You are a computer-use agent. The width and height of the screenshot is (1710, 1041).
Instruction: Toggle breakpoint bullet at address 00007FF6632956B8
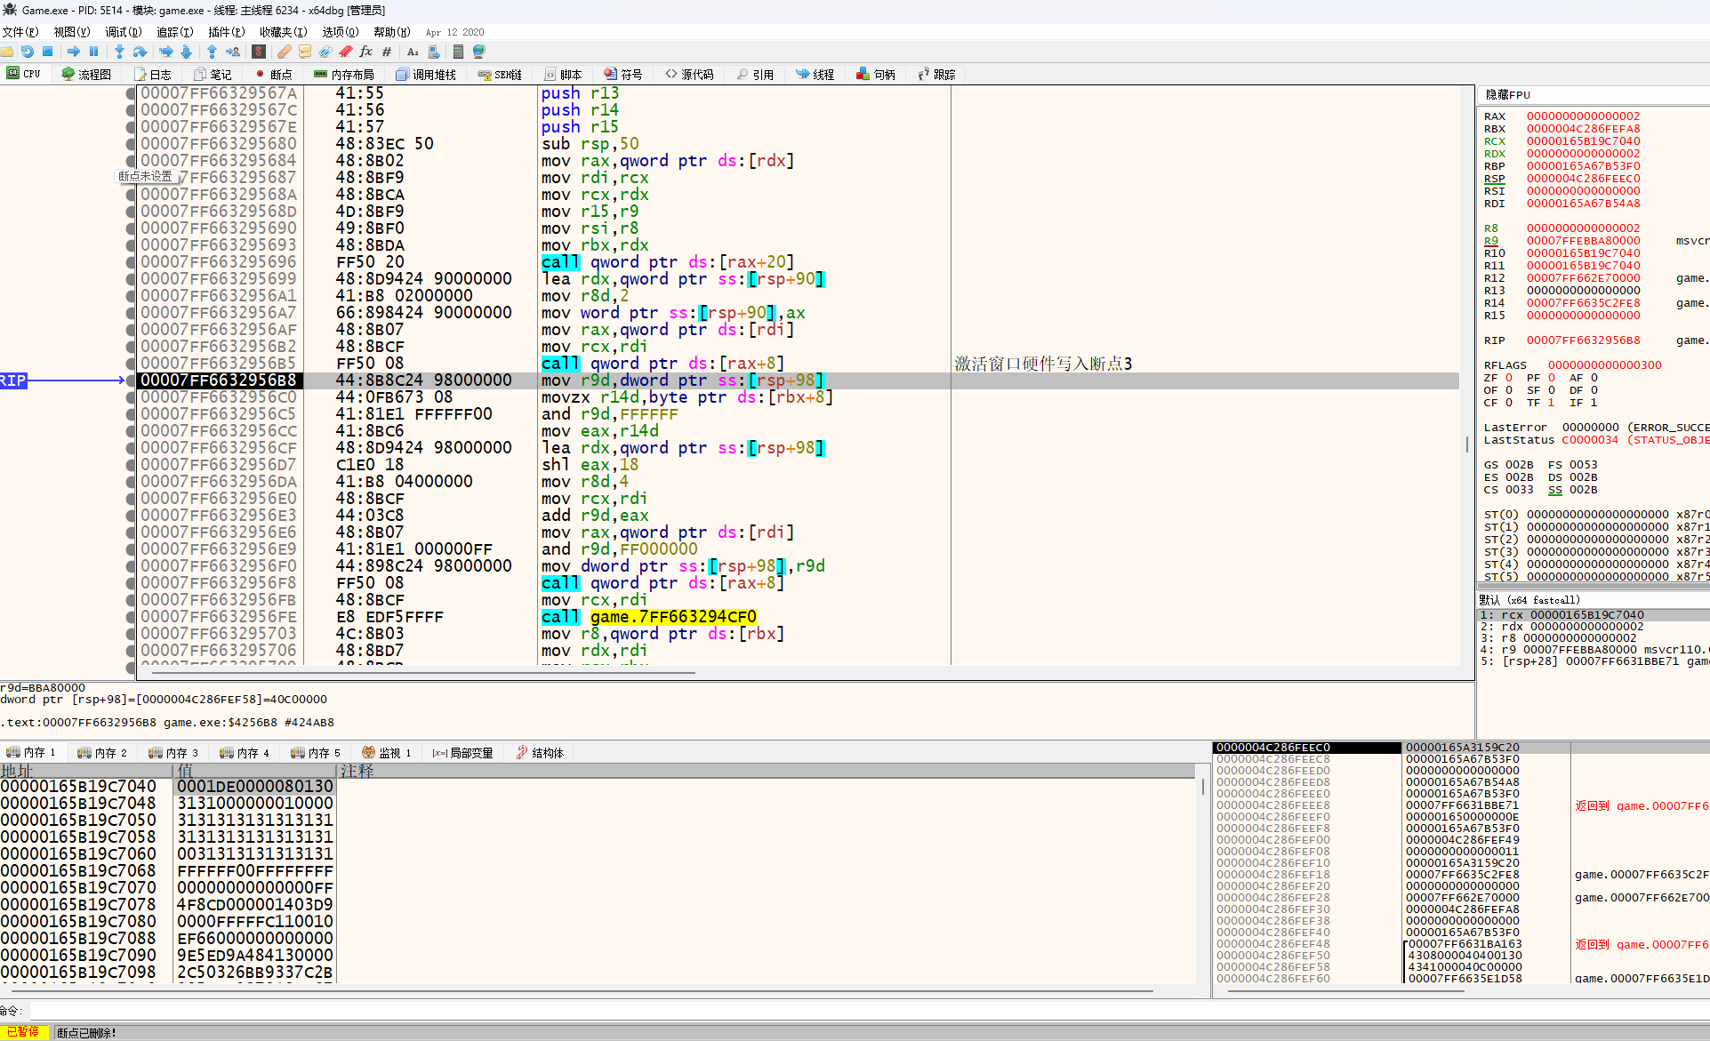click(x=131, y=380)
